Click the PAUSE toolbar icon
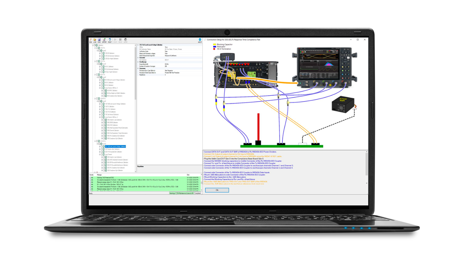This screenshot has height=263, width=469. click(120, 40)
